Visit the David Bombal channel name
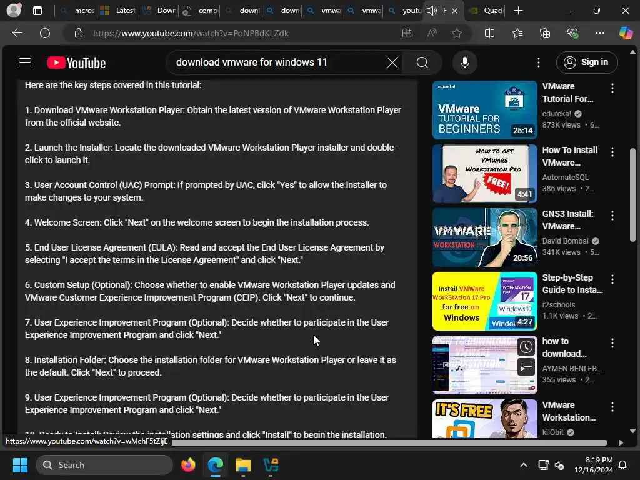640x480 pixels. (565, 241)
